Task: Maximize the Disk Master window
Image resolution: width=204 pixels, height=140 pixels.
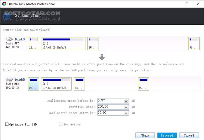Action: pyautogui.click(x=187, y=4)
